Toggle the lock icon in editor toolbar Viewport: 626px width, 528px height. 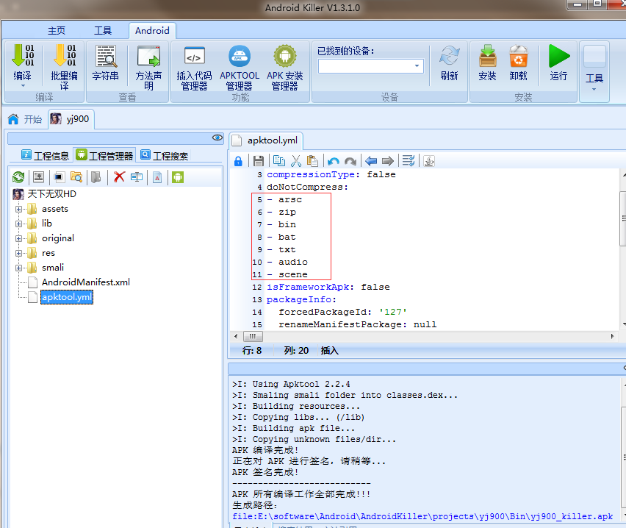coord(238,161)
